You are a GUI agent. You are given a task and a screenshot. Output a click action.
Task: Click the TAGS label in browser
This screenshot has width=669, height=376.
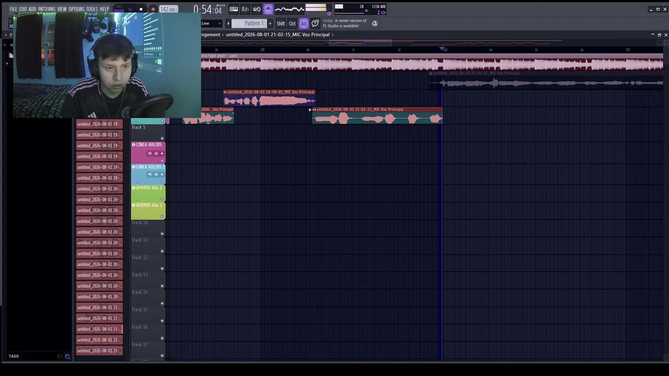click(14, 356)
